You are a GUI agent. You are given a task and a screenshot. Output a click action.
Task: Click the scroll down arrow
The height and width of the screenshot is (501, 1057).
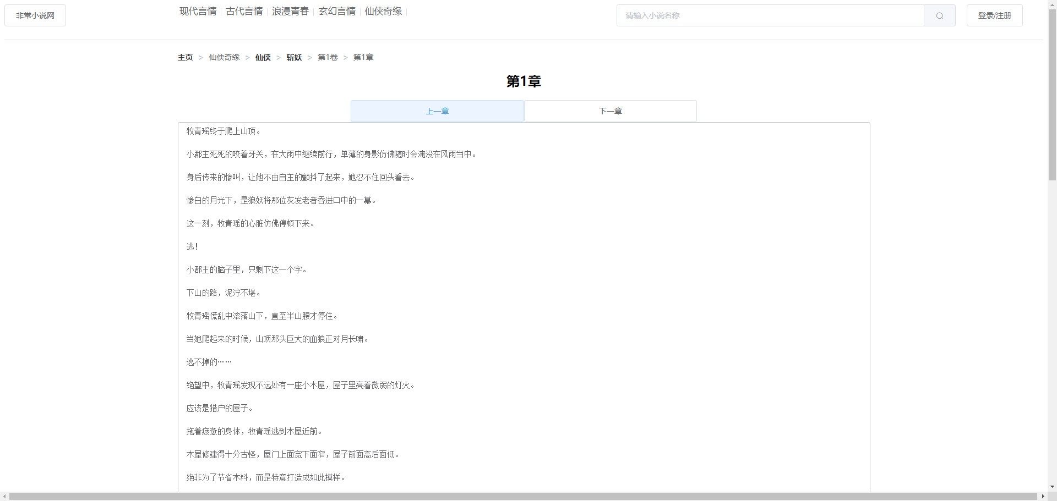1052,487
